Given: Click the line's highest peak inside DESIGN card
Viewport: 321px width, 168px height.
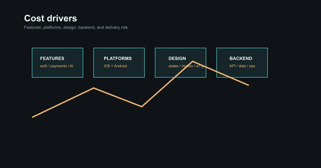Looking at the screenshot, I should (193, 61).
